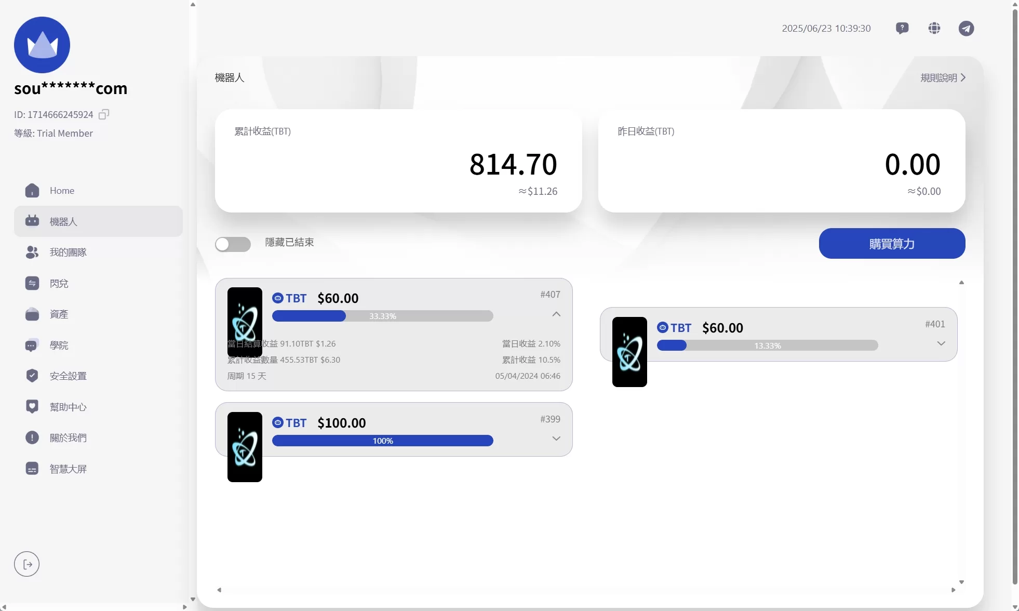
Task: Collapse the #407 robot card details
Action: [556, 314]
